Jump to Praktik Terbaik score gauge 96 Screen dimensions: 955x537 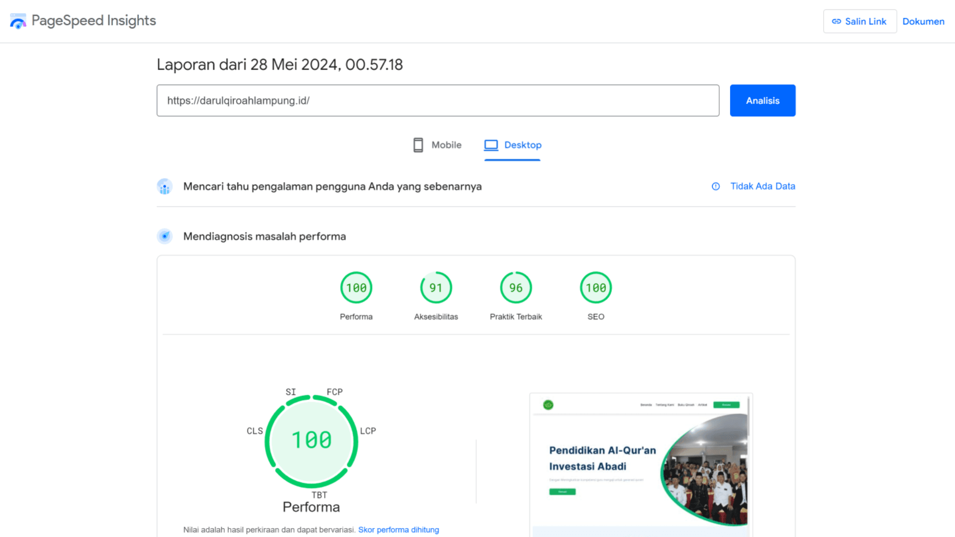pos(516,288)
